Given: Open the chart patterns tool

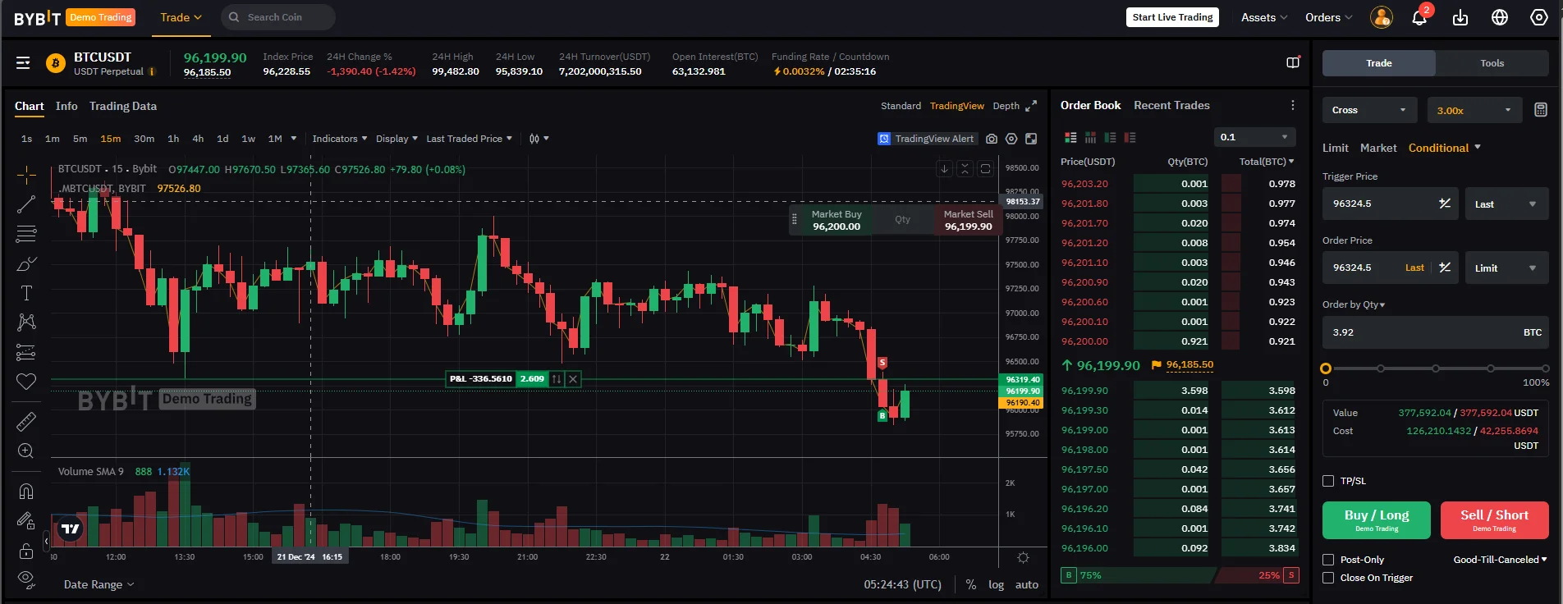Looking at the screenshot, I should [x=26, y=323].
